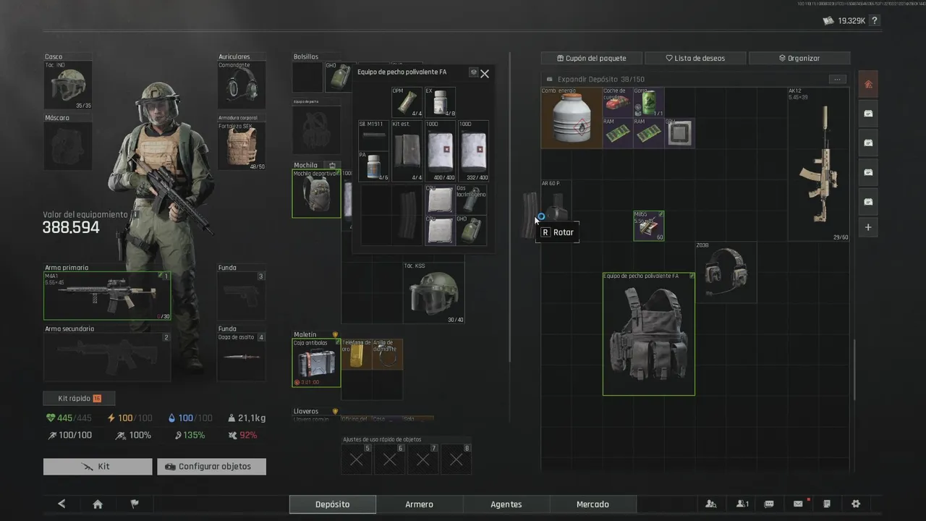The width and height of the screenshot is (926, 521).
Task: Select the green can item in stash
Action: [x=648, y=103]
